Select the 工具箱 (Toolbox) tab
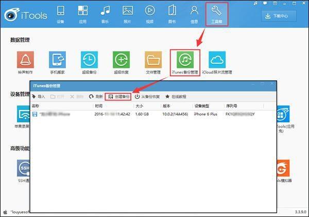 217,14
